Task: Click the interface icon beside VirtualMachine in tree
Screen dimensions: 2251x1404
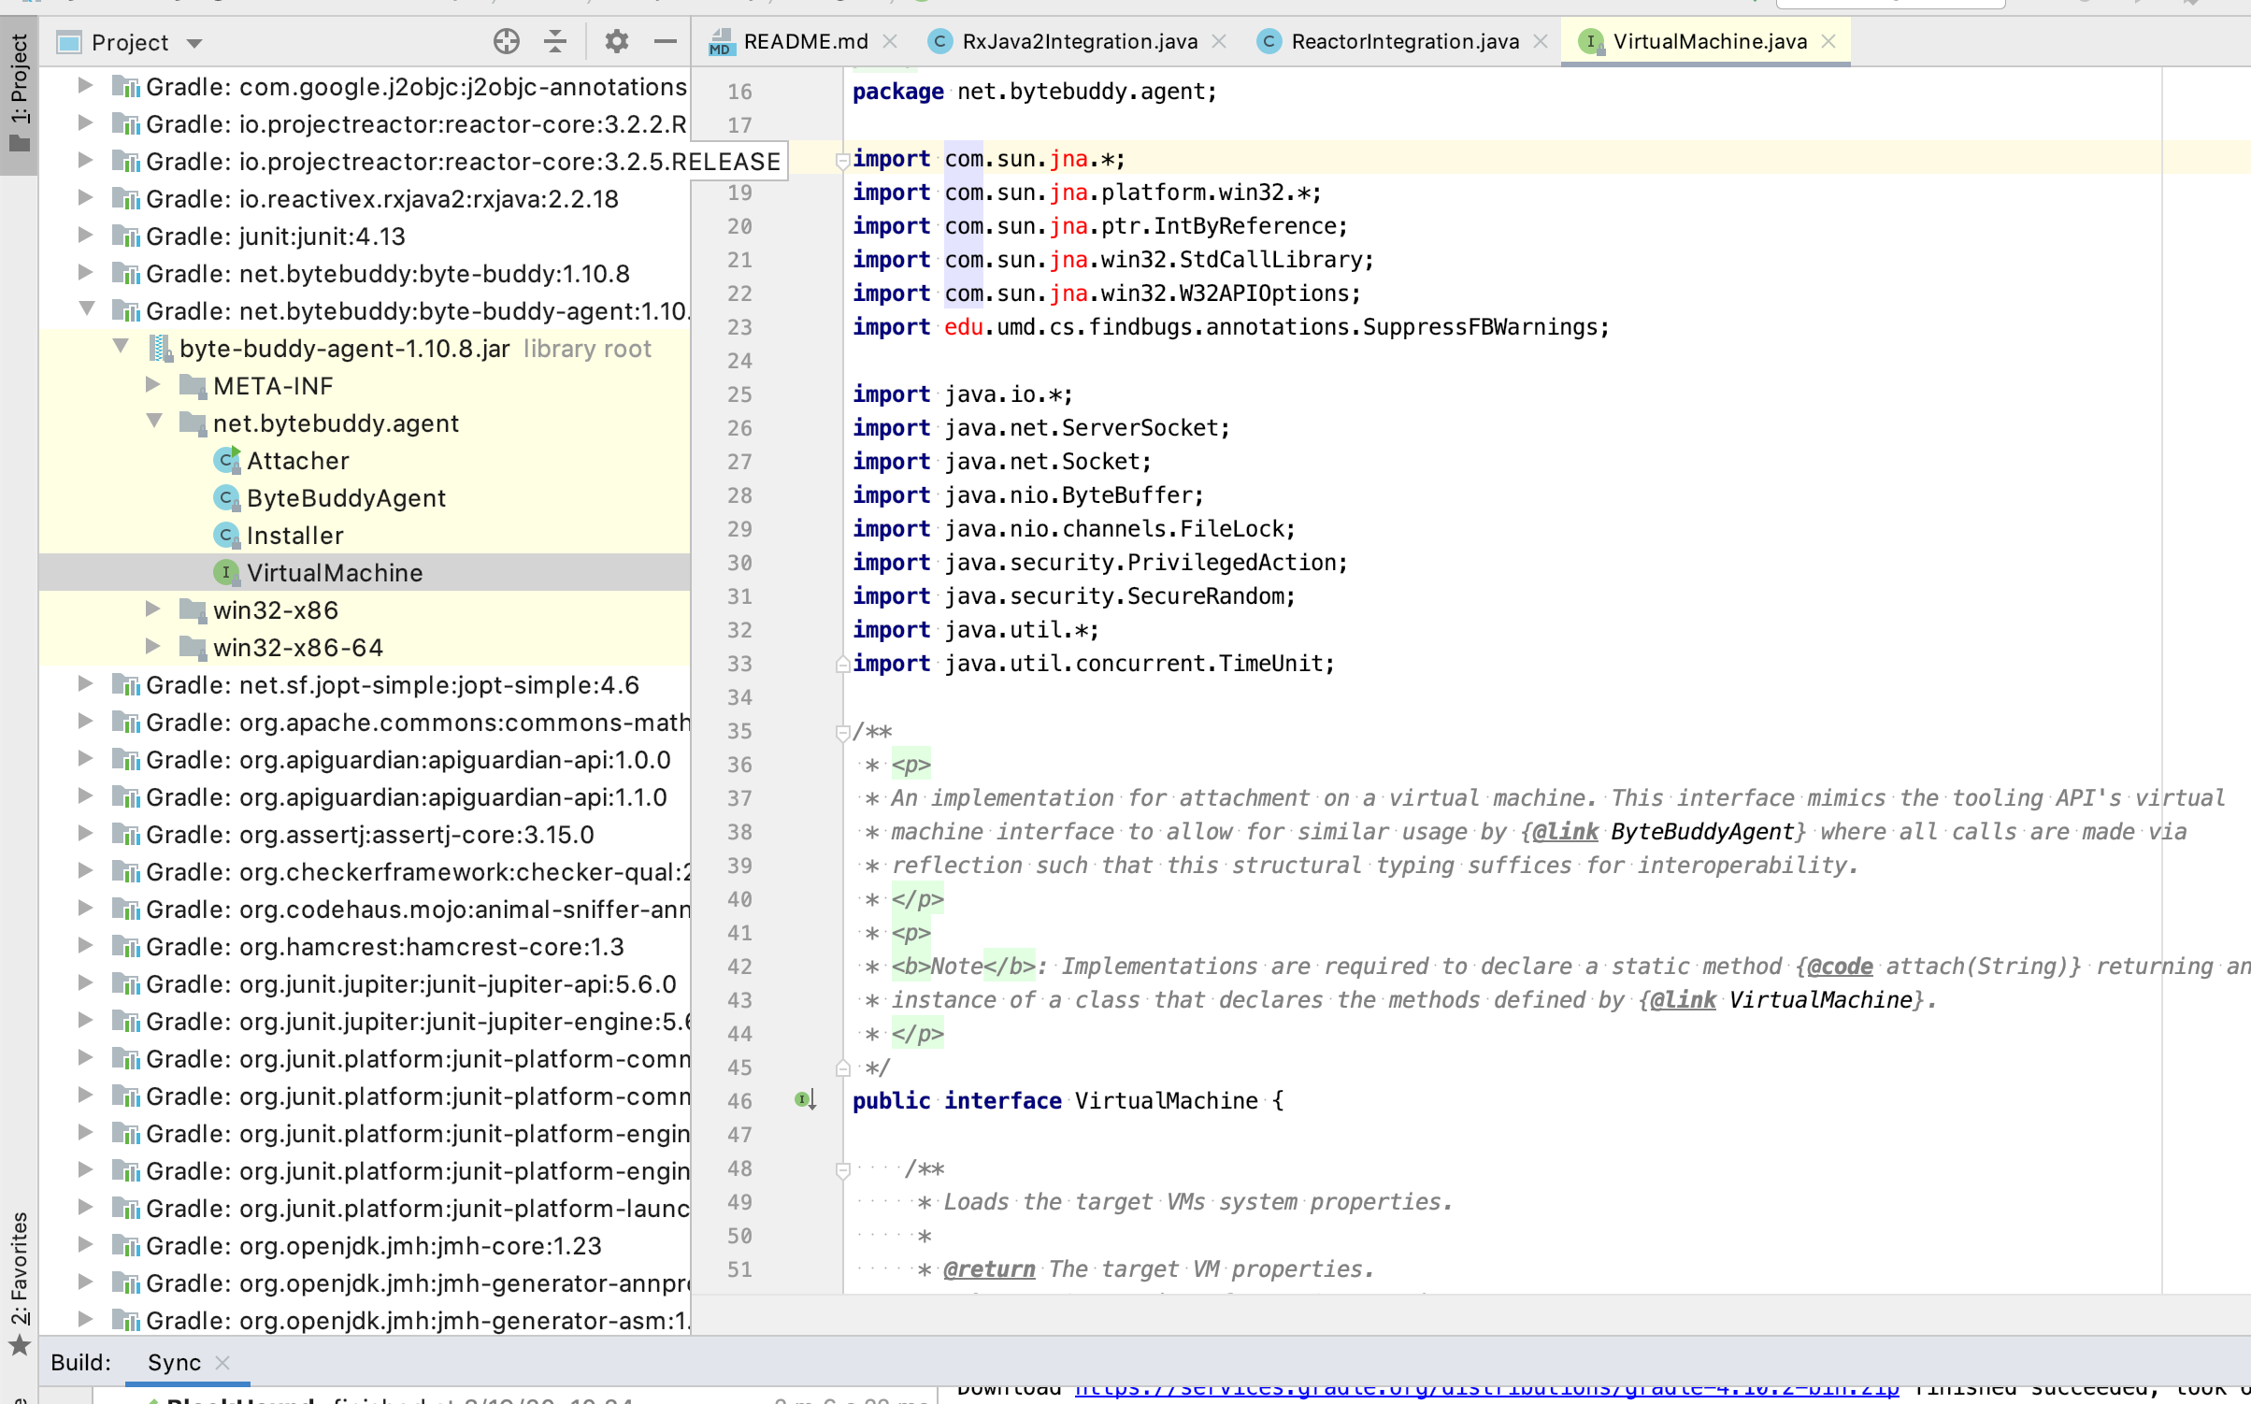Action: pos(226,572)
